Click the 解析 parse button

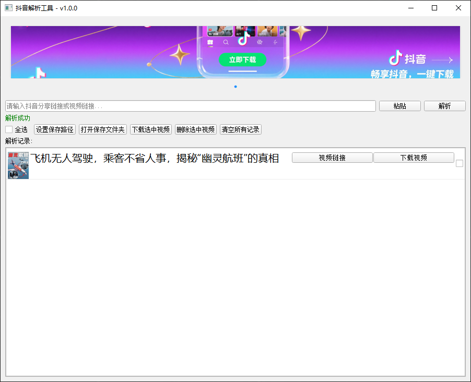(x=444, y=105)
